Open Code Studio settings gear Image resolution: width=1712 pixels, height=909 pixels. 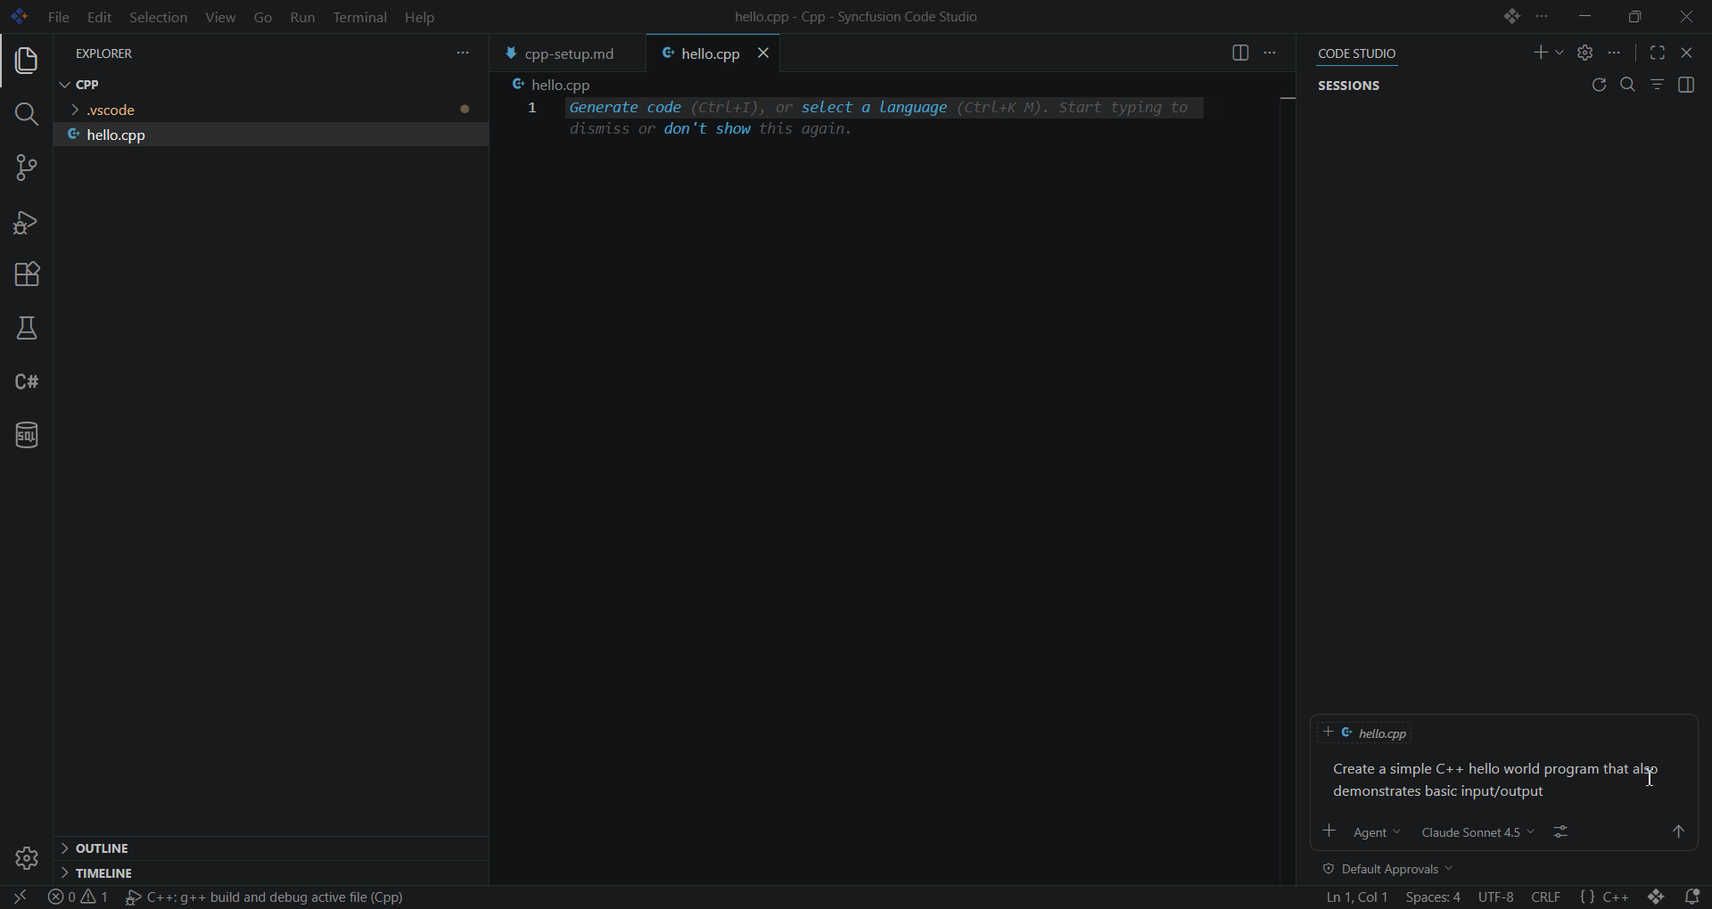(1585, 53)
